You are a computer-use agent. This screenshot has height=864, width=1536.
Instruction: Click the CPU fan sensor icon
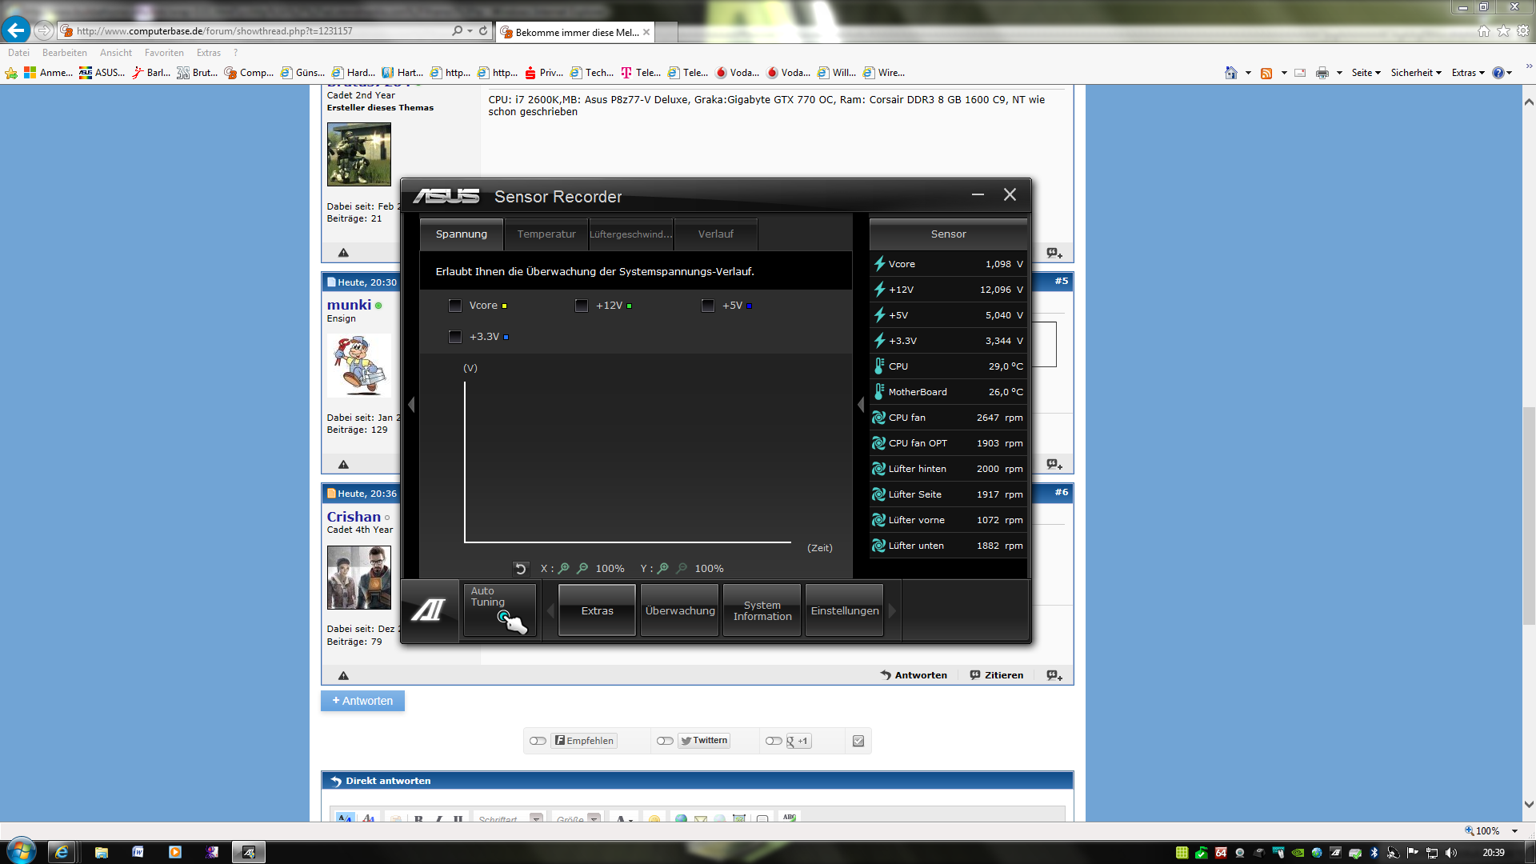(879, 418)
